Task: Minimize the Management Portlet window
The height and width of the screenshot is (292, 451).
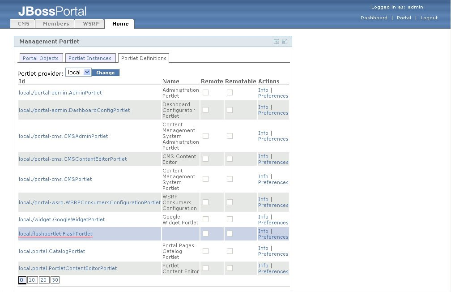Action: point(277,42)
